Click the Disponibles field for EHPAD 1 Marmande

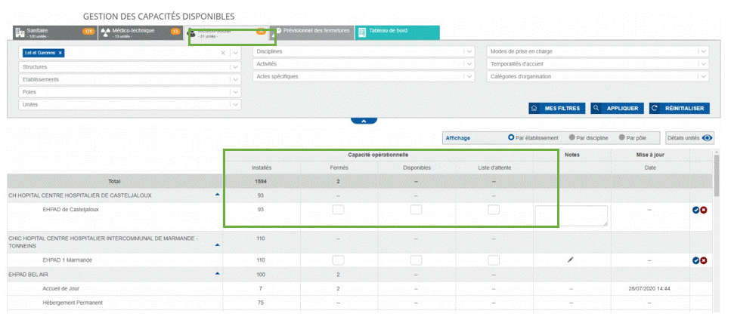[x=416, y=260]
